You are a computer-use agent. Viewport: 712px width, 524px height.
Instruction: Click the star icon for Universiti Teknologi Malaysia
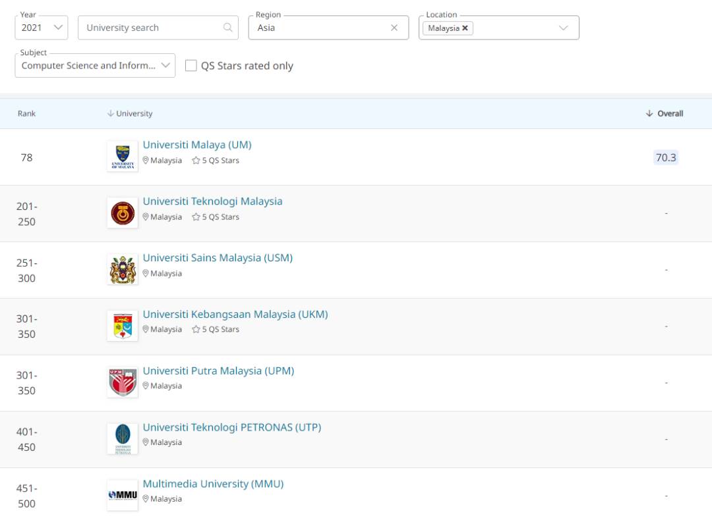[196, 217]
